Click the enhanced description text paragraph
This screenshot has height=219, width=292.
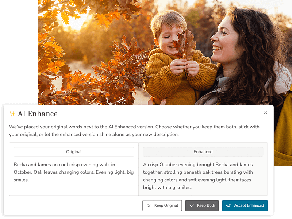pyautogui.click(x=198, y=176)
